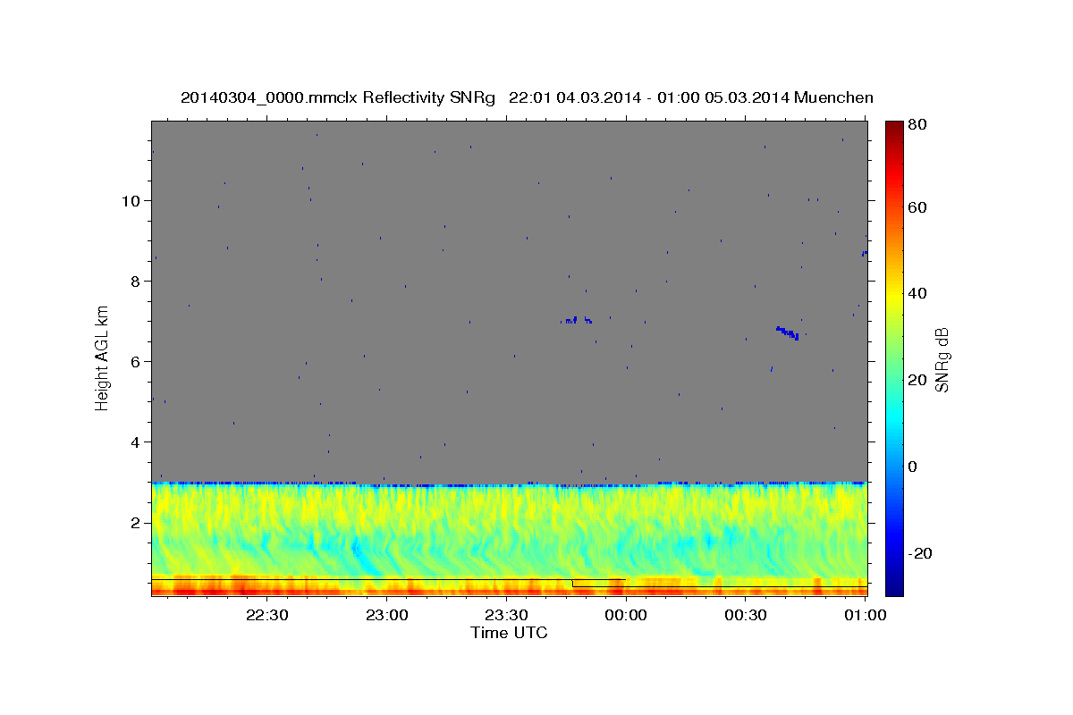Click the colorbar tick label 60
The width and height of the screenshot is (1073, 715).
(919, 207)
